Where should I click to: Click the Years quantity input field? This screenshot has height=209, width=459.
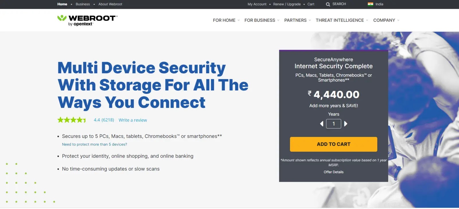[333, 124]
